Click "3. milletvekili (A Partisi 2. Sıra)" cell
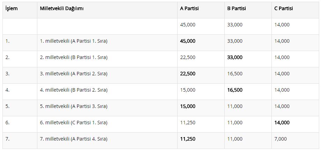 pyautogui.click(x=74, y=74)
